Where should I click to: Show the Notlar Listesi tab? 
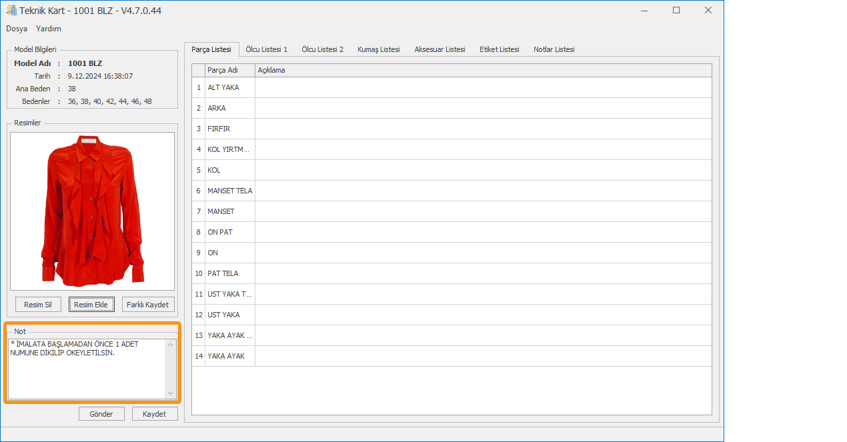554,49
